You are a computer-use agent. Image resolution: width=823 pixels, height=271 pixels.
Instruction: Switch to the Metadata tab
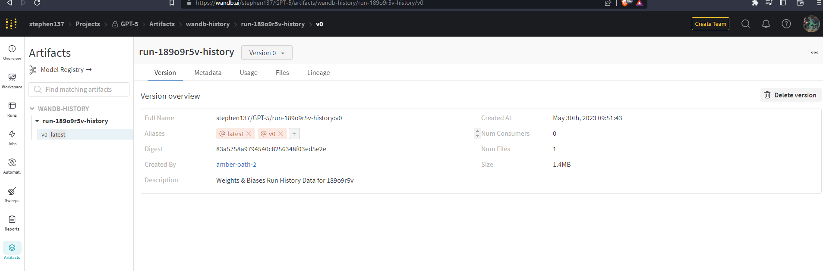208,73
